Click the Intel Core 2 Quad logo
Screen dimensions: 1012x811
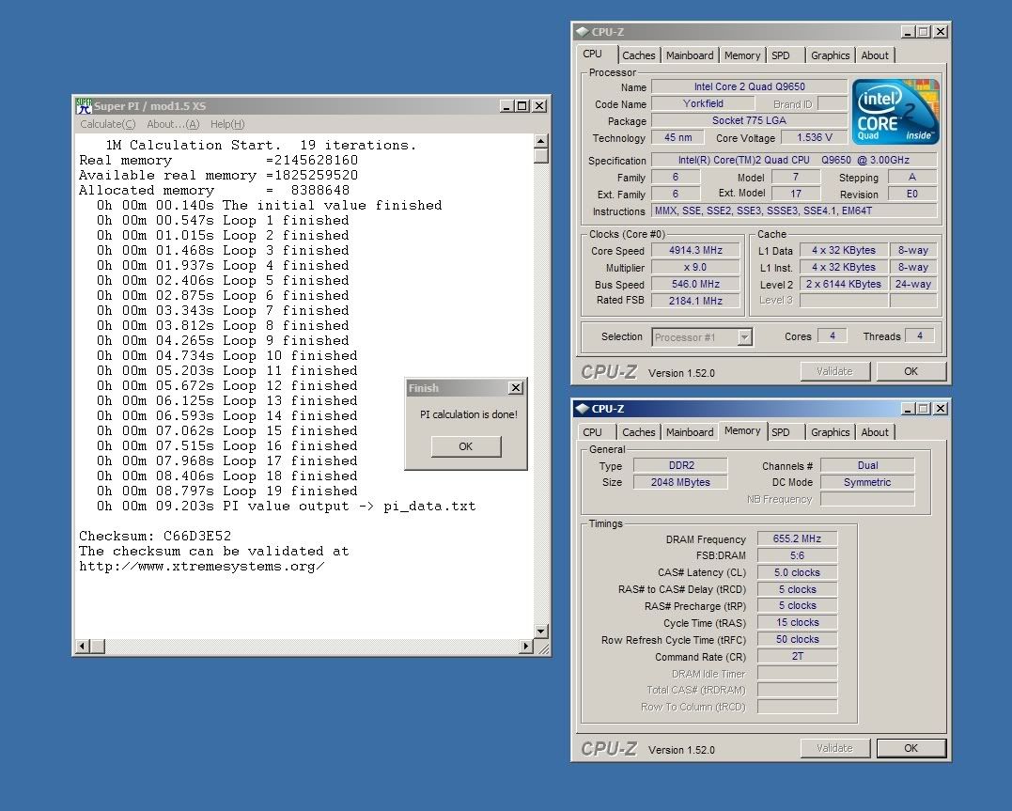click(895, 112)
